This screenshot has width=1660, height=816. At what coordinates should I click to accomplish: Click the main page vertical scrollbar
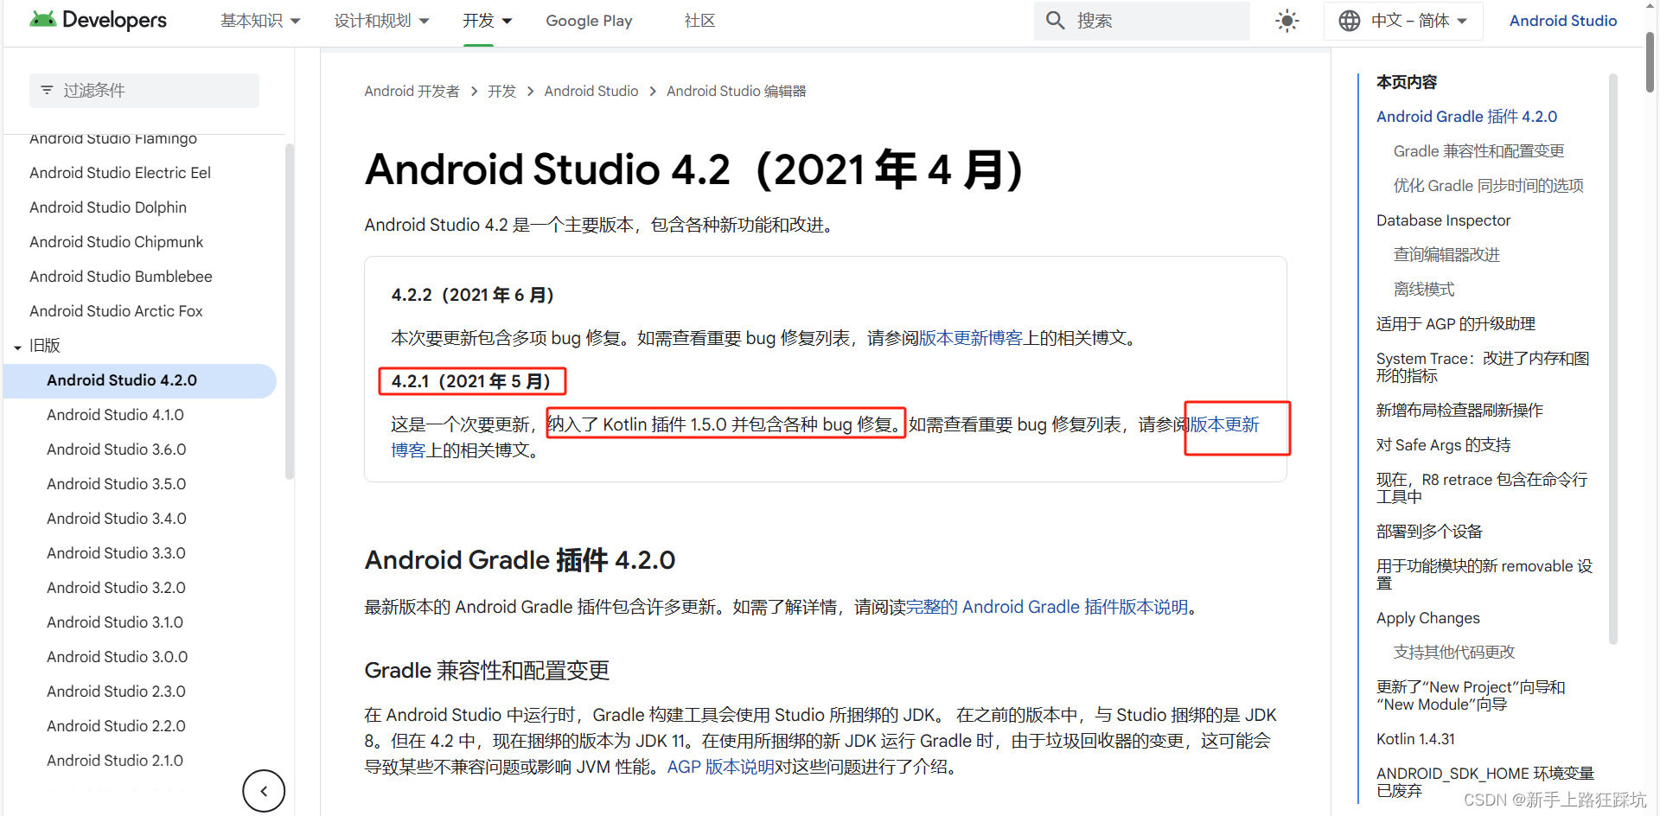click(1650, 62)
